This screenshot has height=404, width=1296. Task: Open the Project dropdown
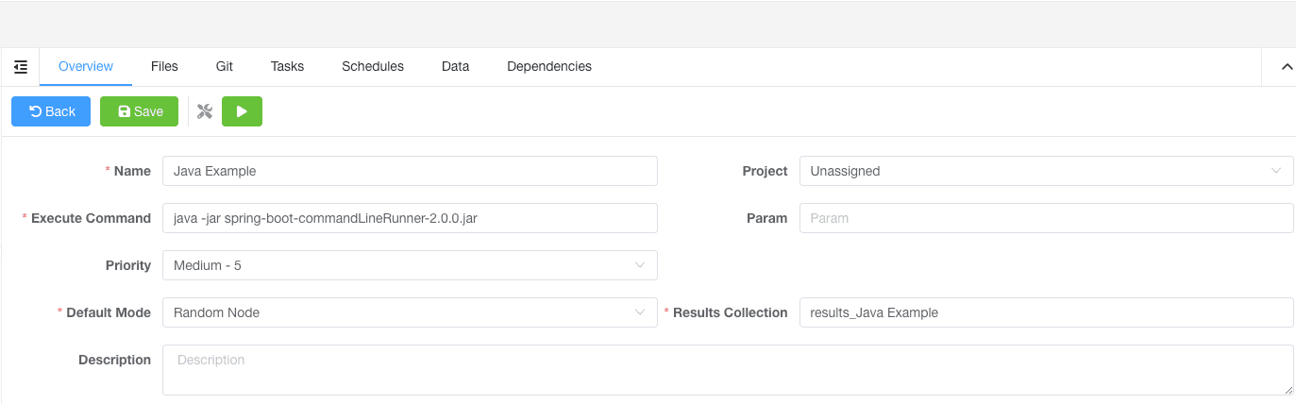coord(1046,171)
